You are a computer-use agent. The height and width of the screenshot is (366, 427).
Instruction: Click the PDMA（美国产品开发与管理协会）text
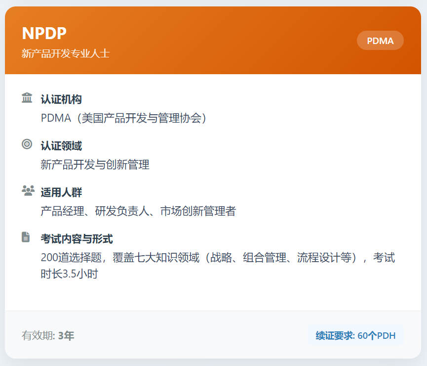[x=123, y=118]
